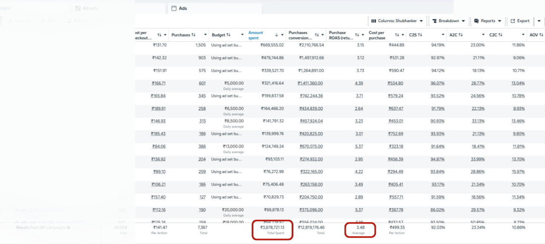Viewport: 545px width, 244px height.
Task: Click the C2S column sort arrows
Action: pyautogui.click(x=420, y=35)
